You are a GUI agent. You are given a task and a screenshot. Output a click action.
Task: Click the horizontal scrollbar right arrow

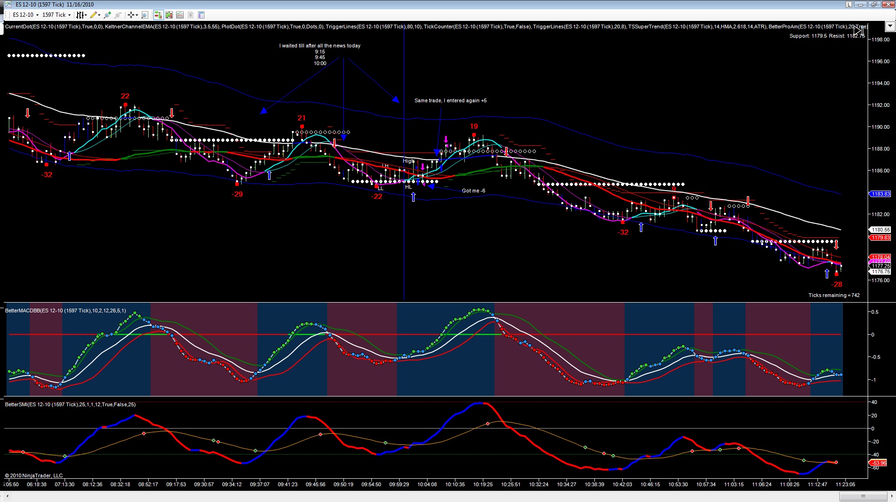pyautogui.click(x=892, y=496)
